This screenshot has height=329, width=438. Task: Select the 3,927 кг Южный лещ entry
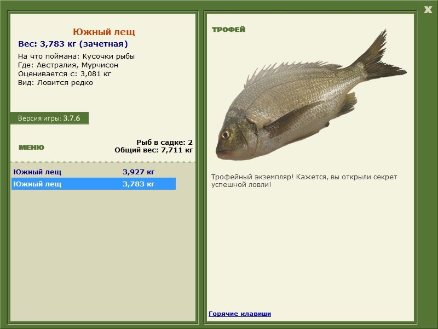coord(82,173)
